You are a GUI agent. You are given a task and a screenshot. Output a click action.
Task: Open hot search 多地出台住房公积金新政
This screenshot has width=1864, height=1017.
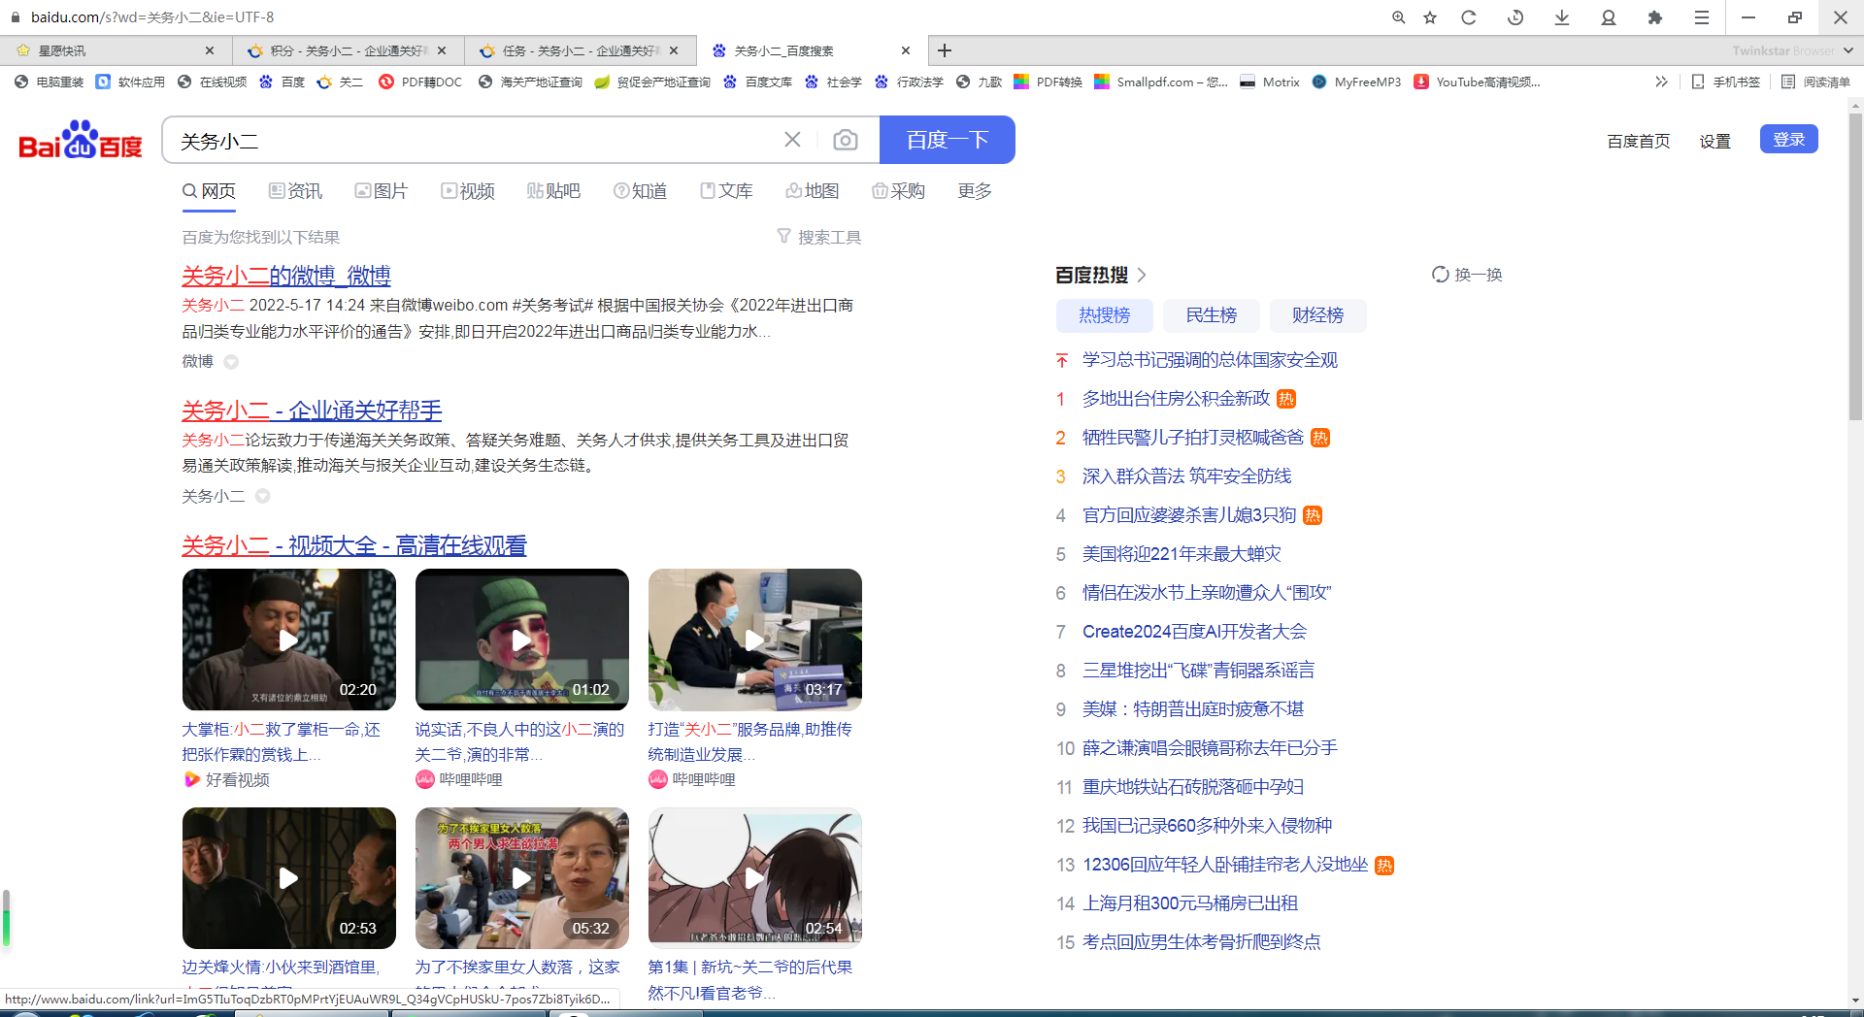click(1176, 399)
